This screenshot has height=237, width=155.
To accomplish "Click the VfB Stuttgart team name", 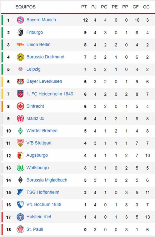I will 40,143.
